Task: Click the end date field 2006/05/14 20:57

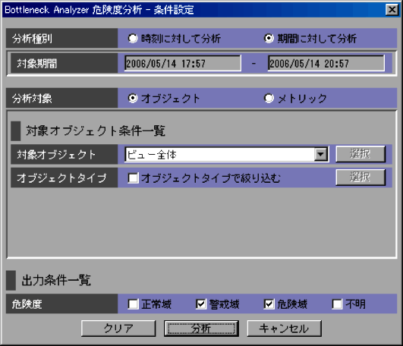Action: click(326, 63)
